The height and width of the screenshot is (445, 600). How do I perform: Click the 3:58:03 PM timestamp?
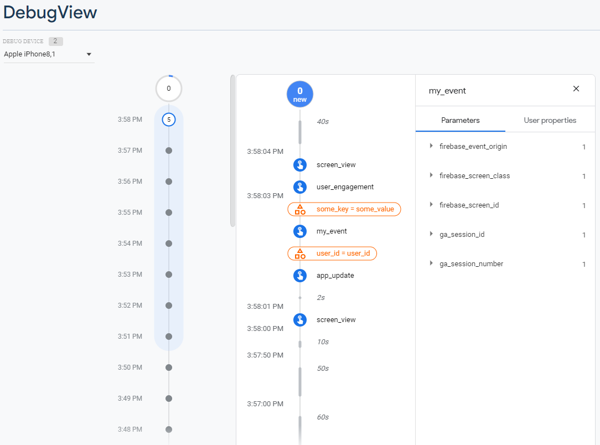click(265, 196)
